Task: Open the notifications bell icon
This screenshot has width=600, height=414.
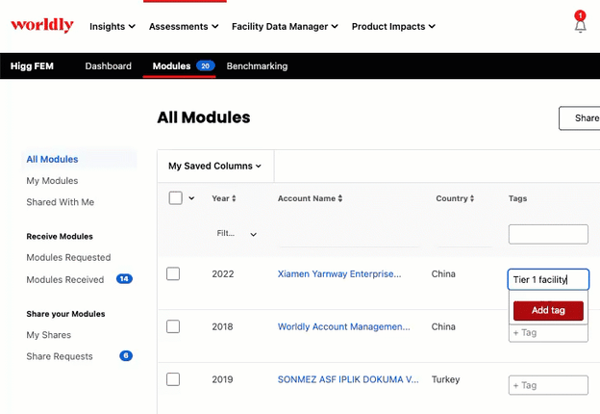Action: click(580, 26)
